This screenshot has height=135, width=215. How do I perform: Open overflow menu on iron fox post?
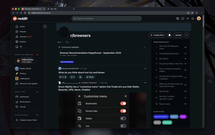pos(145,68)
